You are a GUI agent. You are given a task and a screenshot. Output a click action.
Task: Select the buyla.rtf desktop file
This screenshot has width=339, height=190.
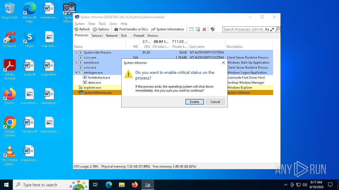point(29,68)
